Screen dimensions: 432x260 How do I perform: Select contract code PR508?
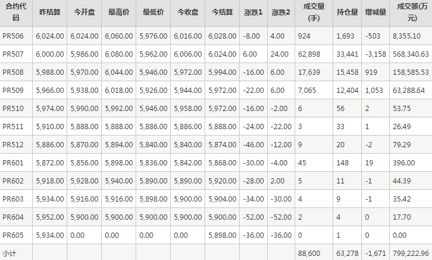pyautogui.click(x=13, y=72)
